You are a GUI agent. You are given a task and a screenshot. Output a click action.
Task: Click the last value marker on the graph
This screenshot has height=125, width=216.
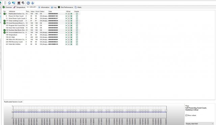coord(166,111)
